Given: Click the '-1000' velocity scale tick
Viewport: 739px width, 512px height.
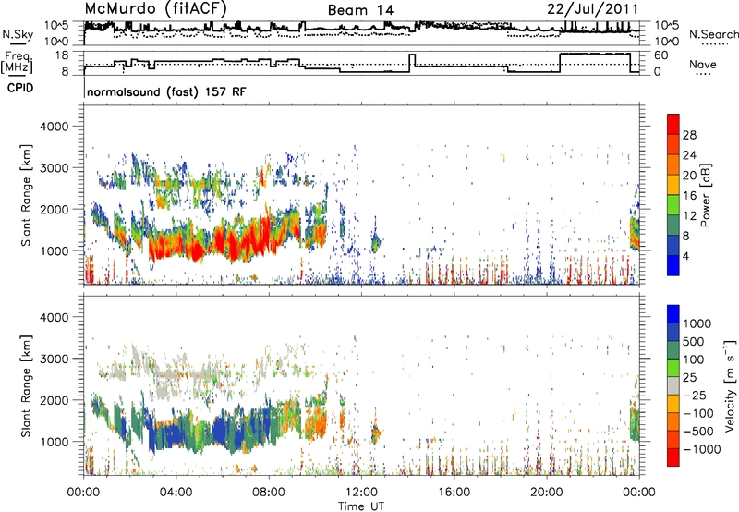Looking at the screenshot, I should 701,449.
